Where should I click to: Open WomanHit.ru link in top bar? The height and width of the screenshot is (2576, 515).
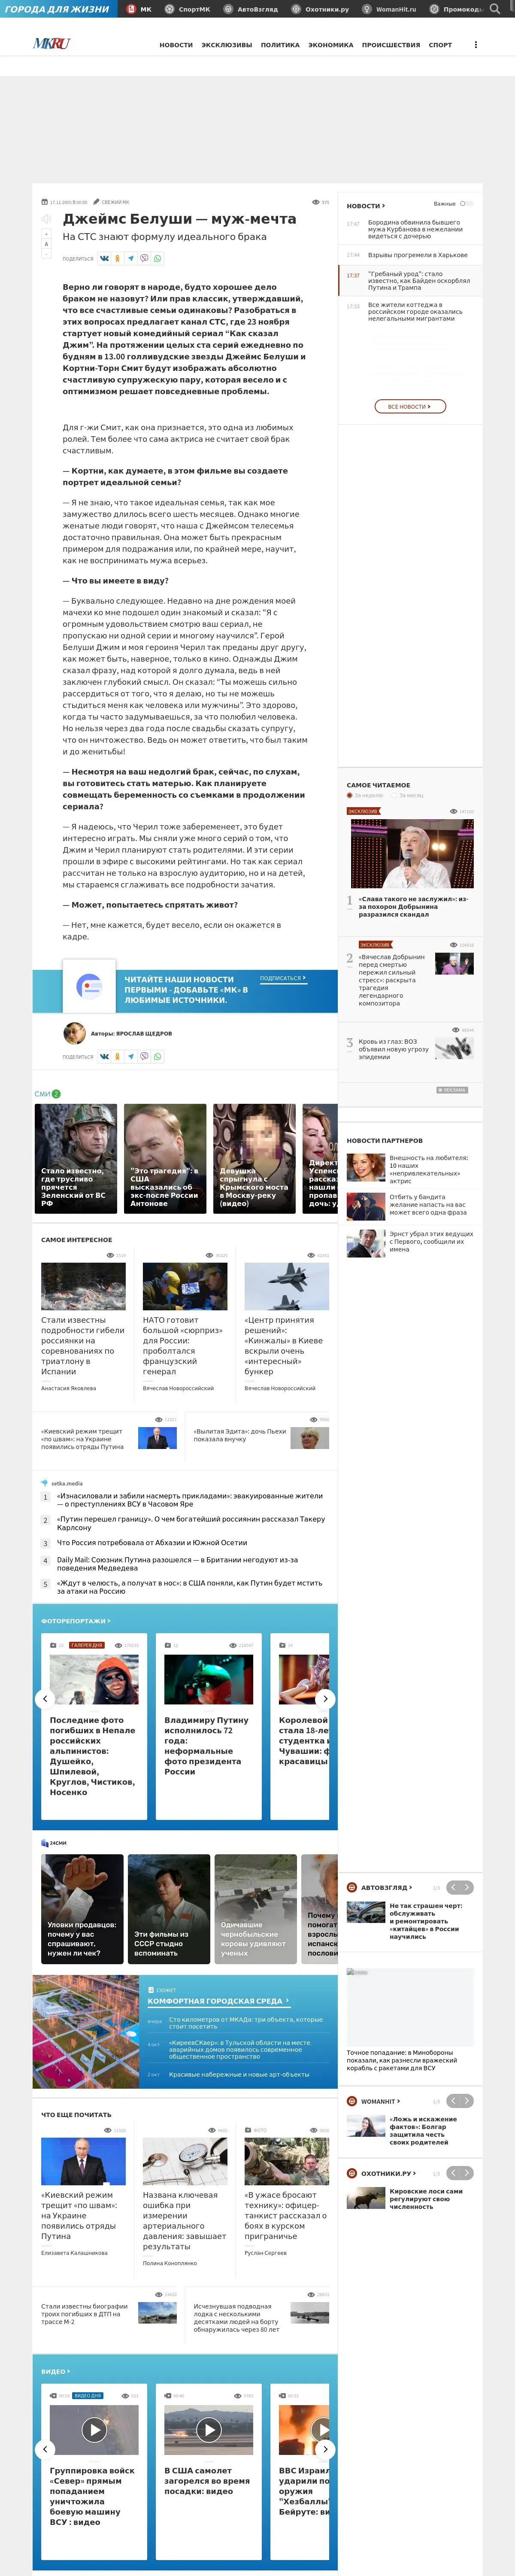coord(389,9)
